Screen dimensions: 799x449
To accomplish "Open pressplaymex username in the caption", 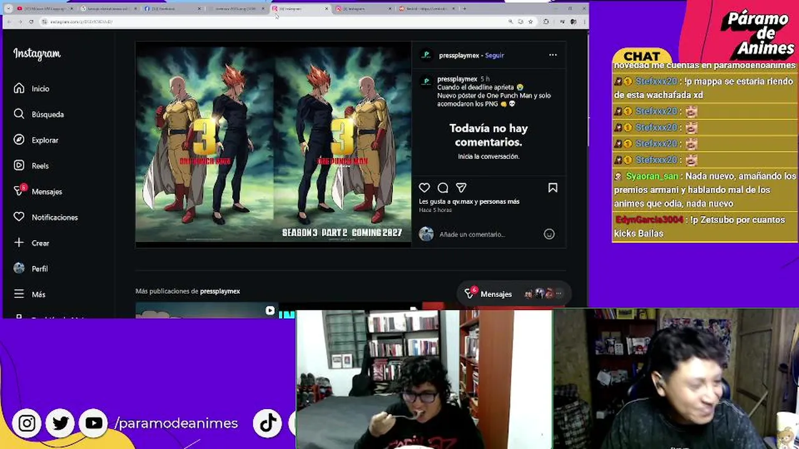I will (457, 79).
